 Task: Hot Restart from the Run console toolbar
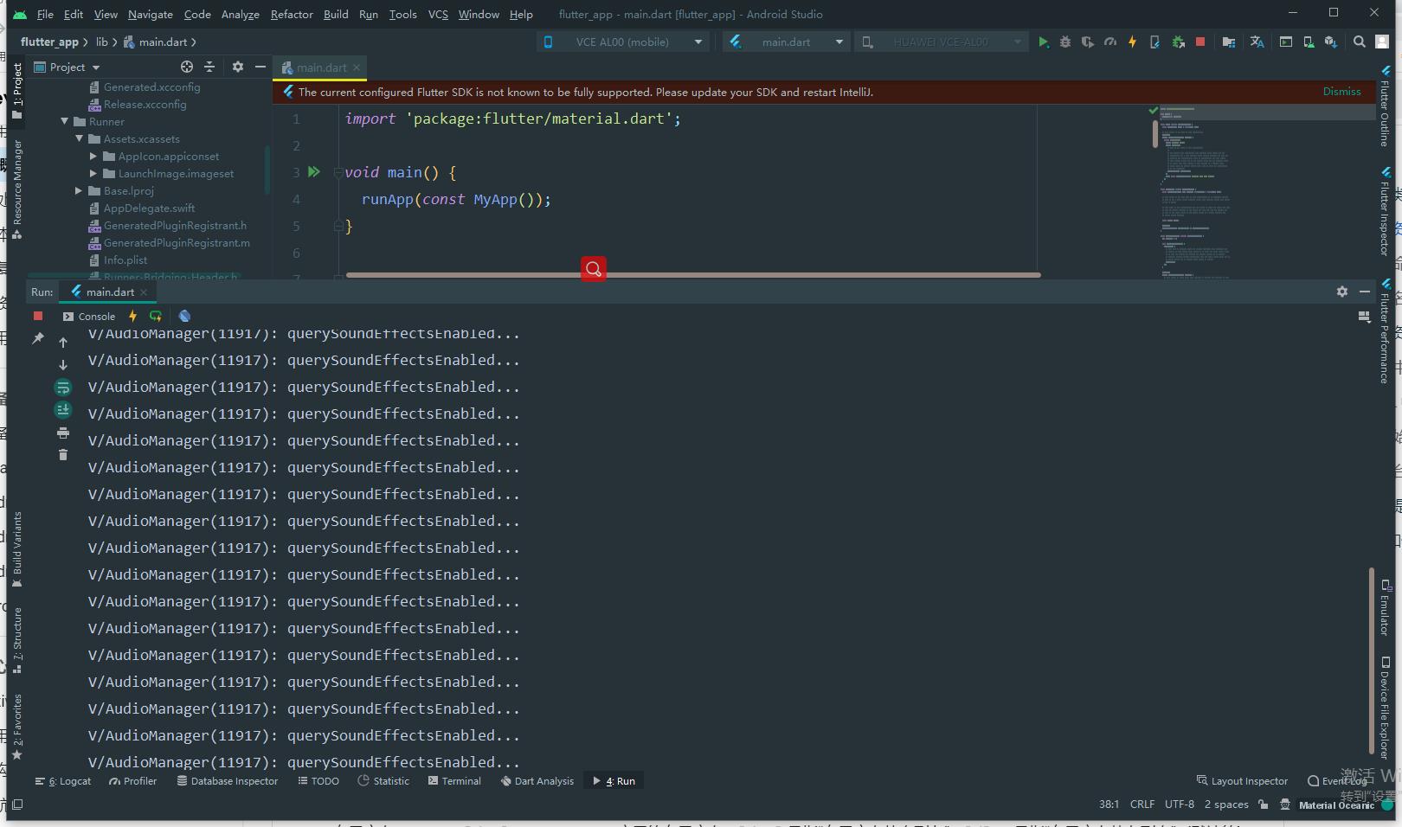156,317
